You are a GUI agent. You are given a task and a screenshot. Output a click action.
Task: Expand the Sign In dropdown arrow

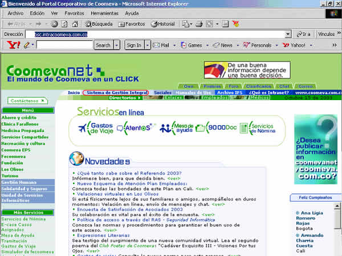tap(148, 45)
